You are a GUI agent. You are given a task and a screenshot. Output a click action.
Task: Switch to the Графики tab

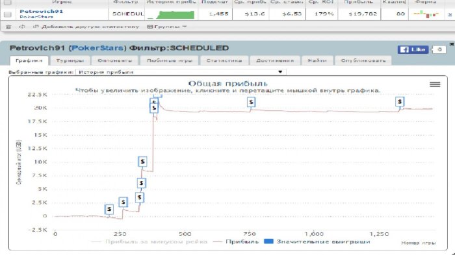[x=29, y=60]
